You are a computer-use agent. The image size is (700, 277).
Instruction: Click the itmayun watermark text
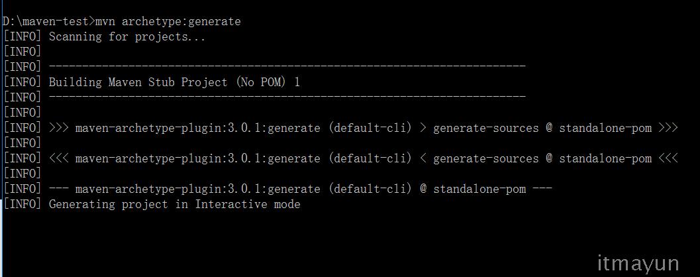638,263
